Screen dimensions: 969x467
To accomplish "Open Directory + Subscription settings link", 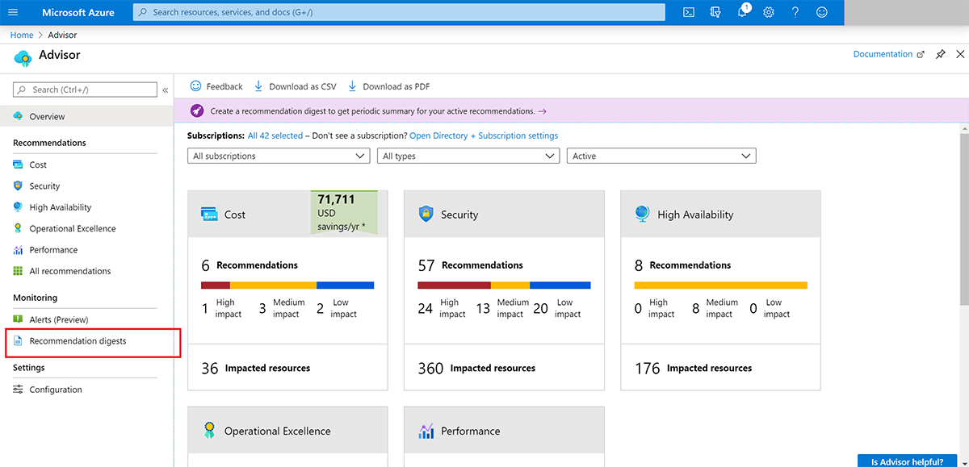I will (x=484, y=136).
